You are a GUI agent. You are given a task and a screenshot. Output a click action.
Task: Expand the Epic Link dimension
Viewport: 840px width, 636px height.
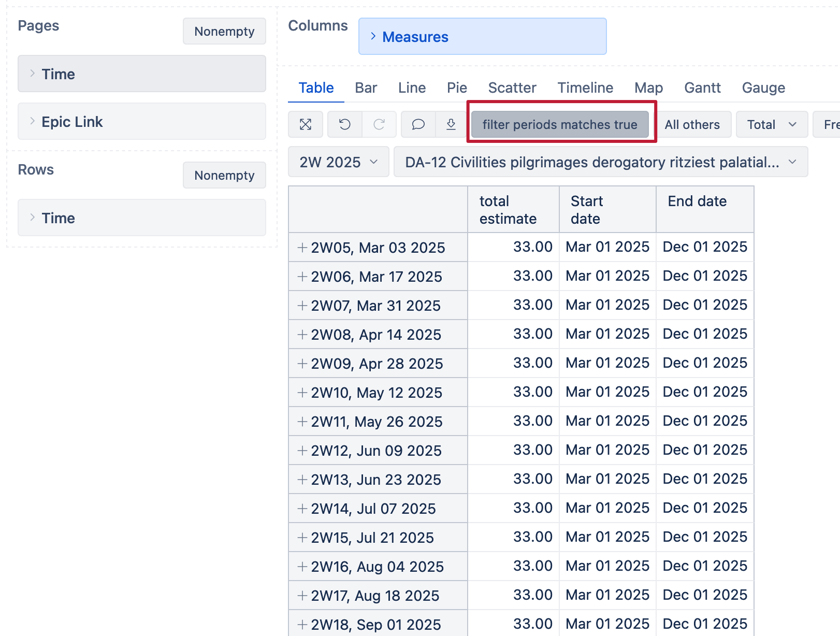pos(32,121)
